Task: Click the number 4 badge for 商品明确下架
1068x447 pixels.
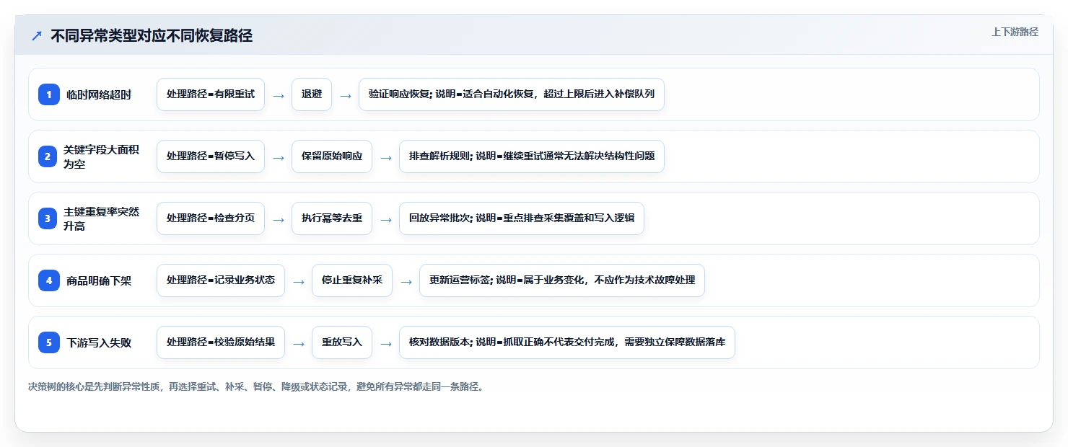Action: [49, 280]
